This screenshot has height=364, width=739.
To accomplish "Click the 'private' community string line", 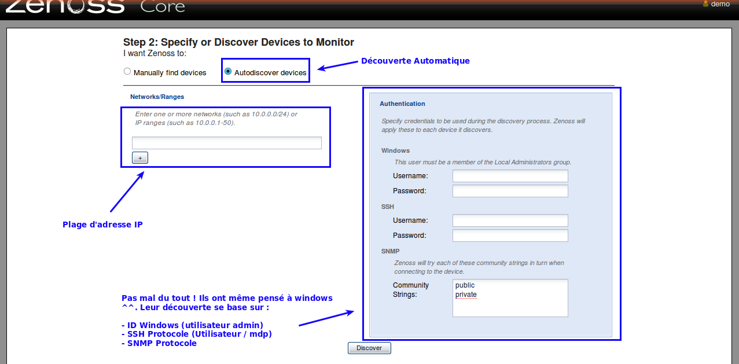I will pos(466,295).
